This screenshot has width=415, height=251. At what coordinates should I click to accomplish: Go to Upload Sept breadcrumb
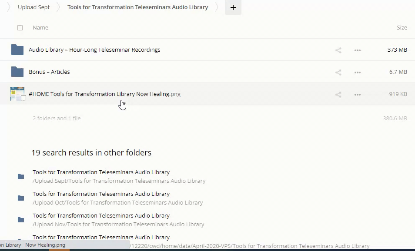pos(33,7)
